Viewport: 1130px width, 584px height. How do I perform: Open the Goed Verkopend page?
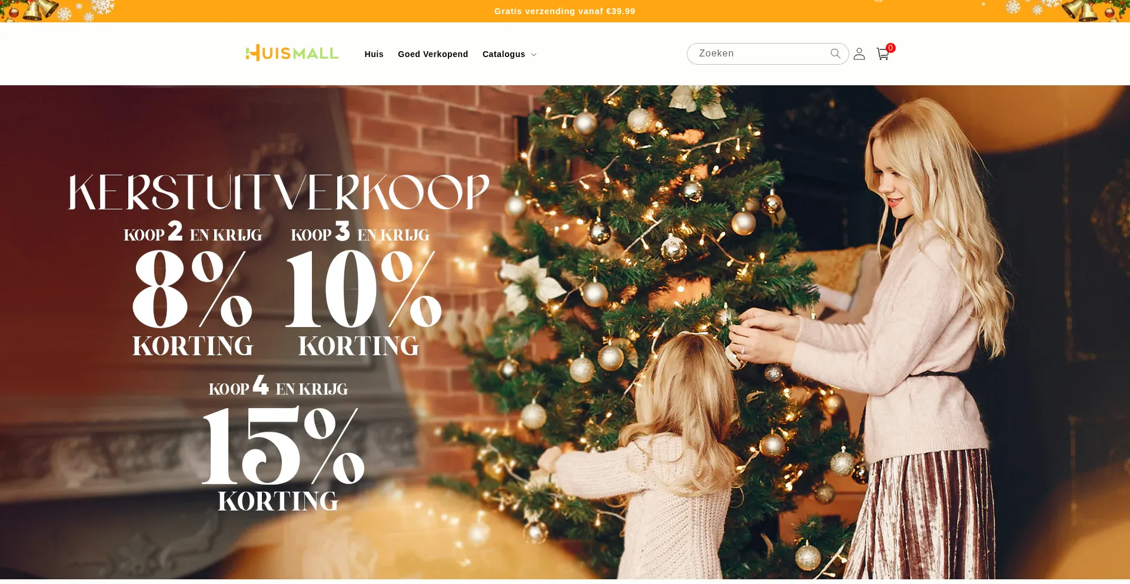tap(433, 54)
